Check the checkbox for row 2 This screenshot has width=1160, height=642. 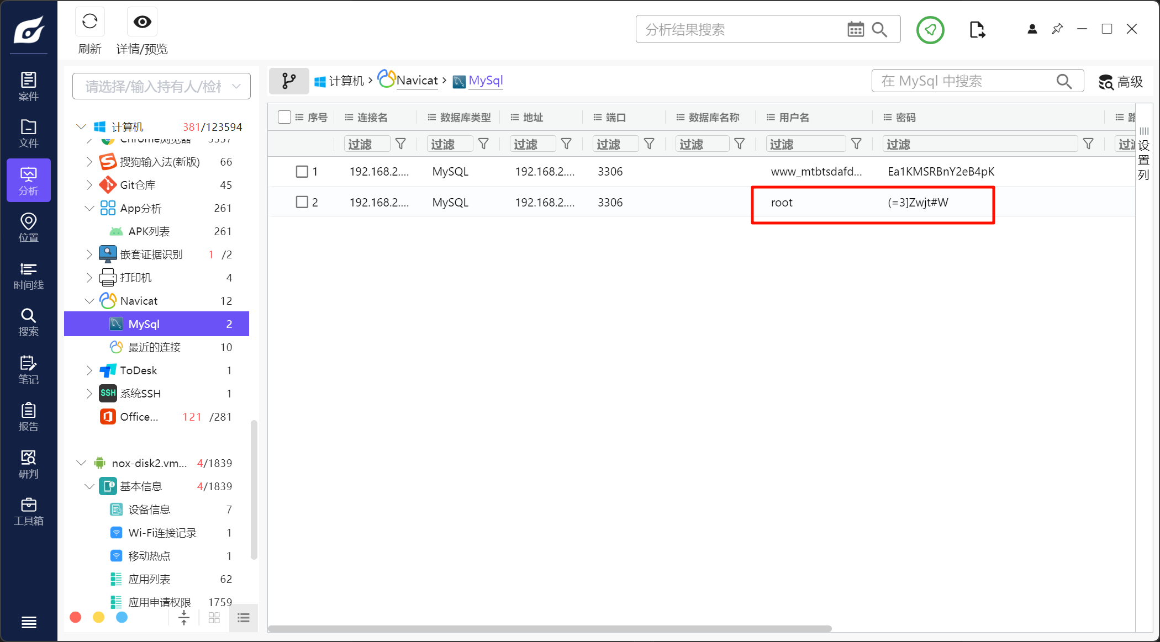pos(302,203)
